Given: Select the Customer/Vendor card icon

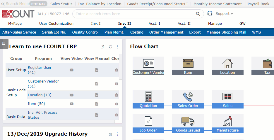Looking at the screenshot, I should 148,63.
